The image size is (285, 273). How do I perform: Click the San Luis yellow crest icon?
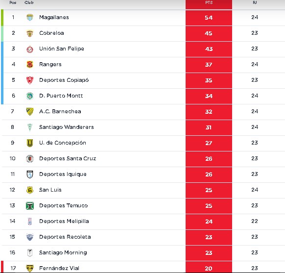click(x=30, y=190)
